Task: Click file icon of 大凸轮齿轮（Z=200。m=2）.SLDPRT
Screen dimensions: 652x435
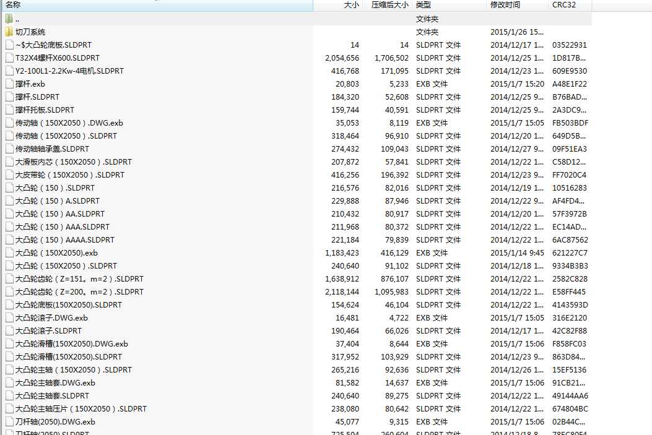Action: tap(9, 292)
